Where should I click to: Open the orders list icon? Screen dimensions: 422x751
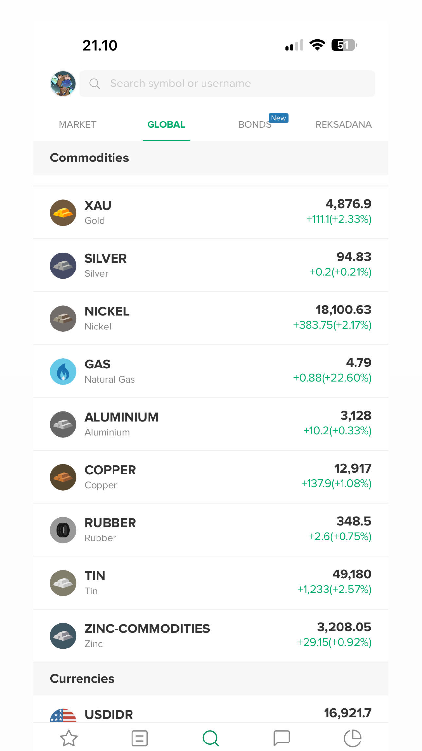click(139, 738)
